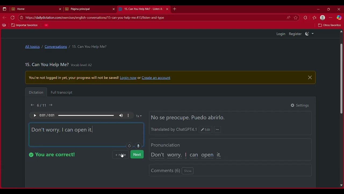Click the browser address bar URL
Screen dimensions: 344x194
pyautogui.click(x=95, y=18)
